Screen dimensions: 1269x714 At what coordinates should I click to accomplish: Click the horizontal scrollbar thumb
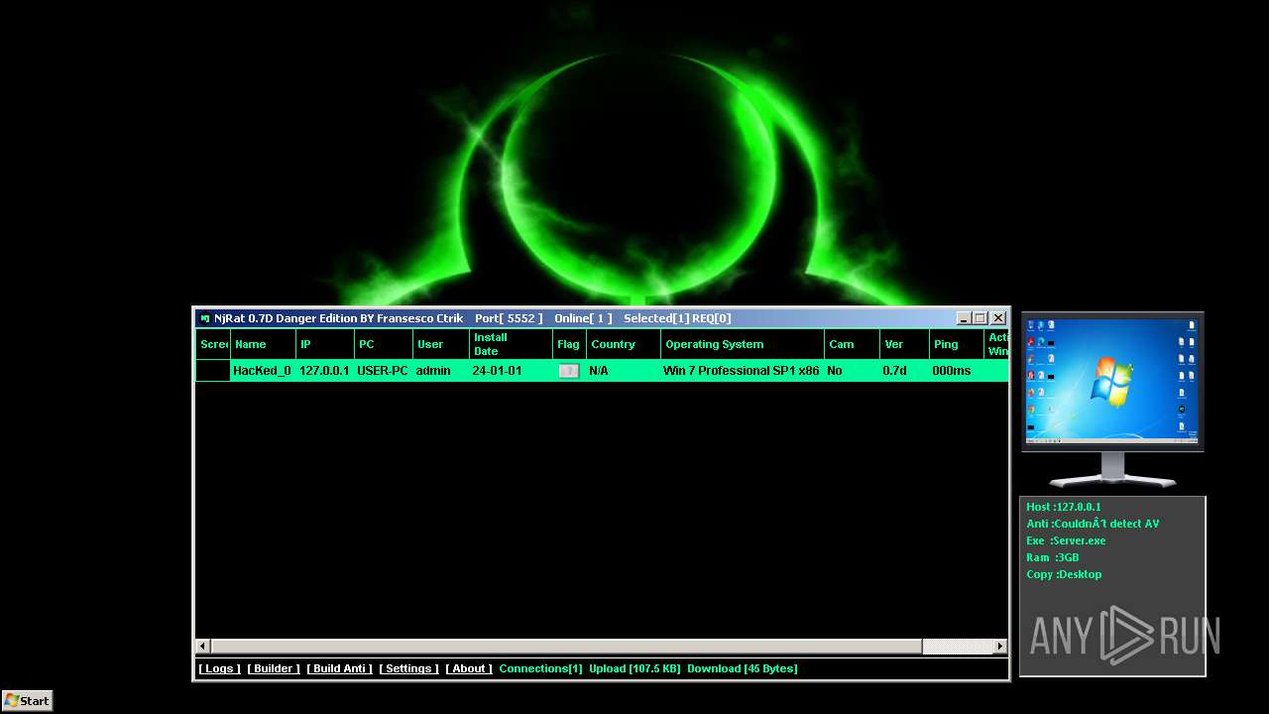pos(566,647)
